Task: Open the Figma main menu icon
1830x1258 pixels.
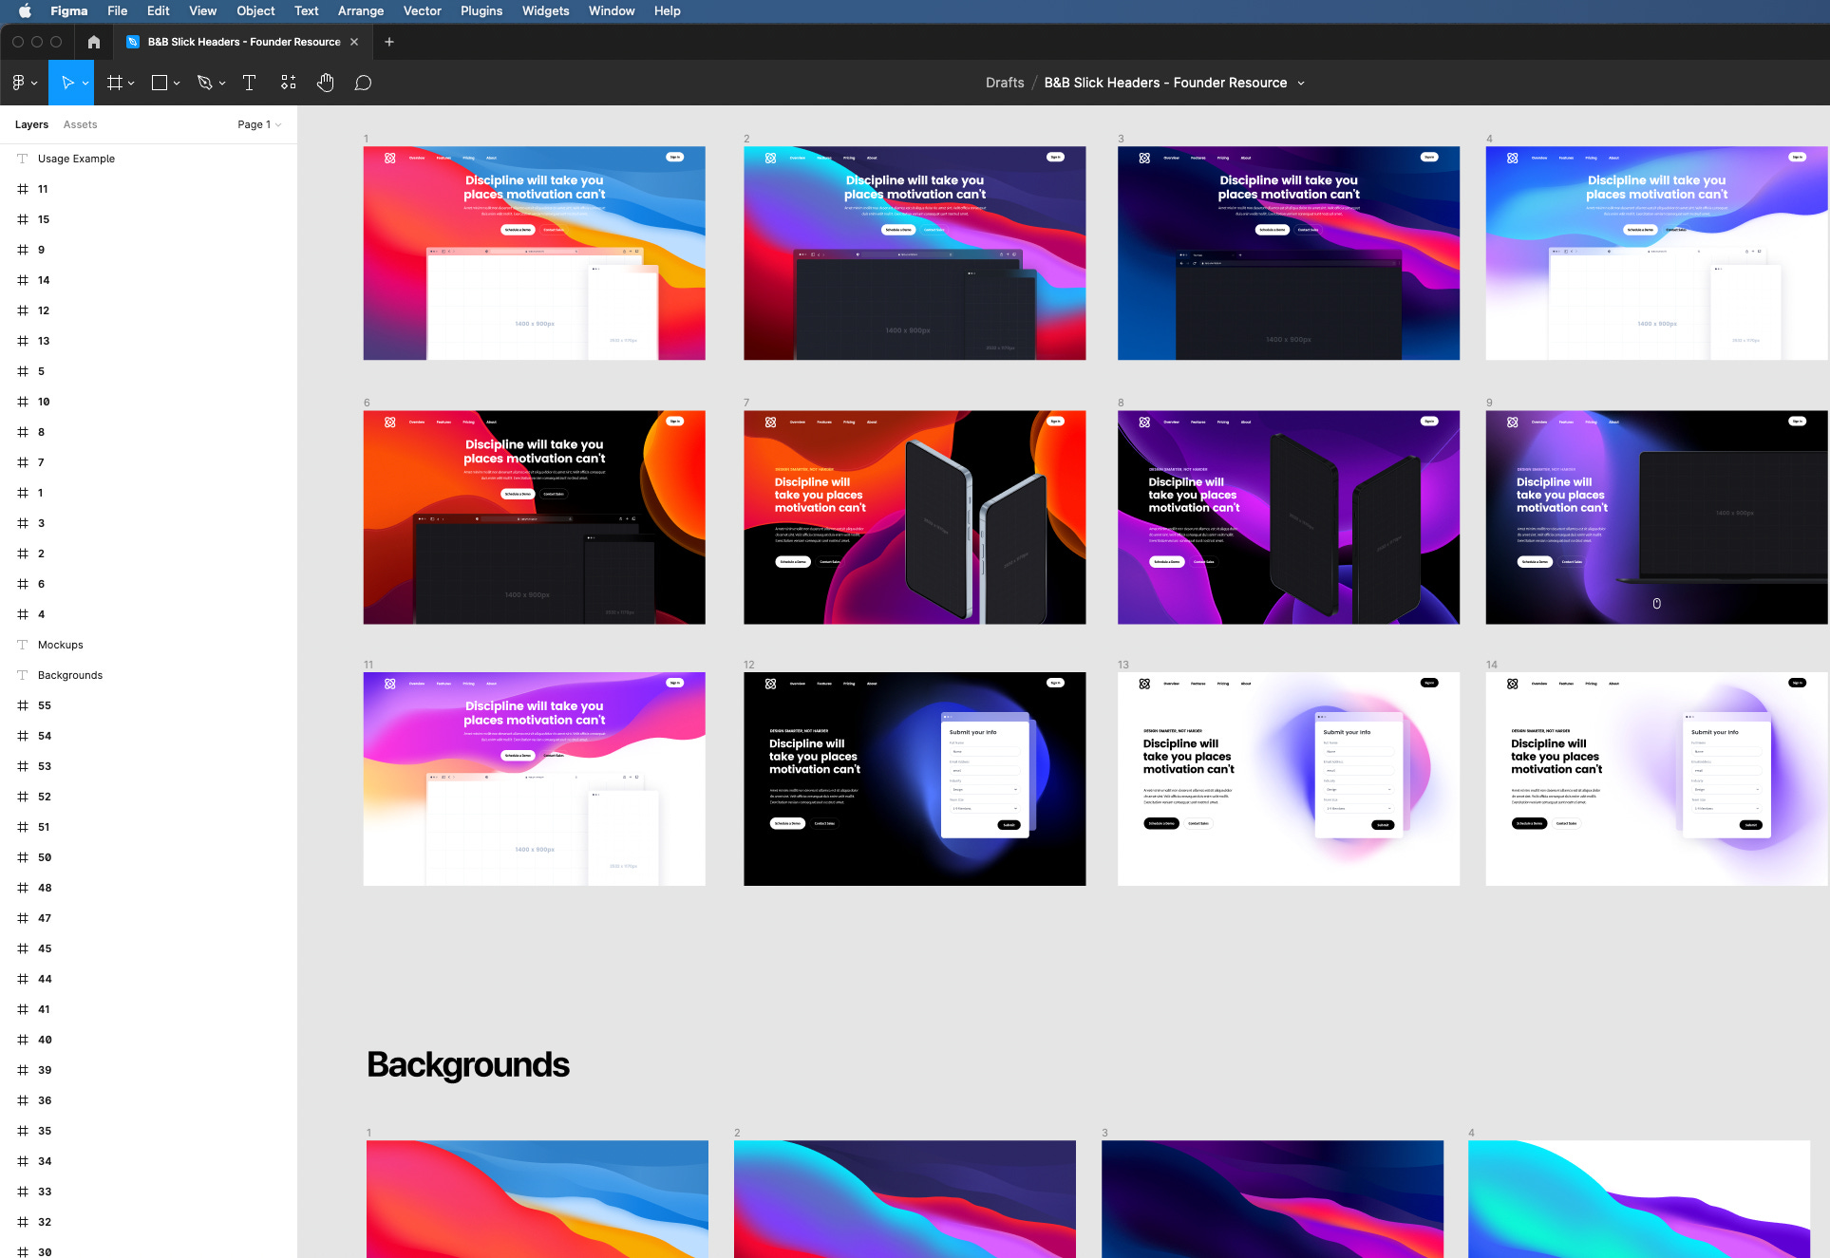Action: point(19,83)
